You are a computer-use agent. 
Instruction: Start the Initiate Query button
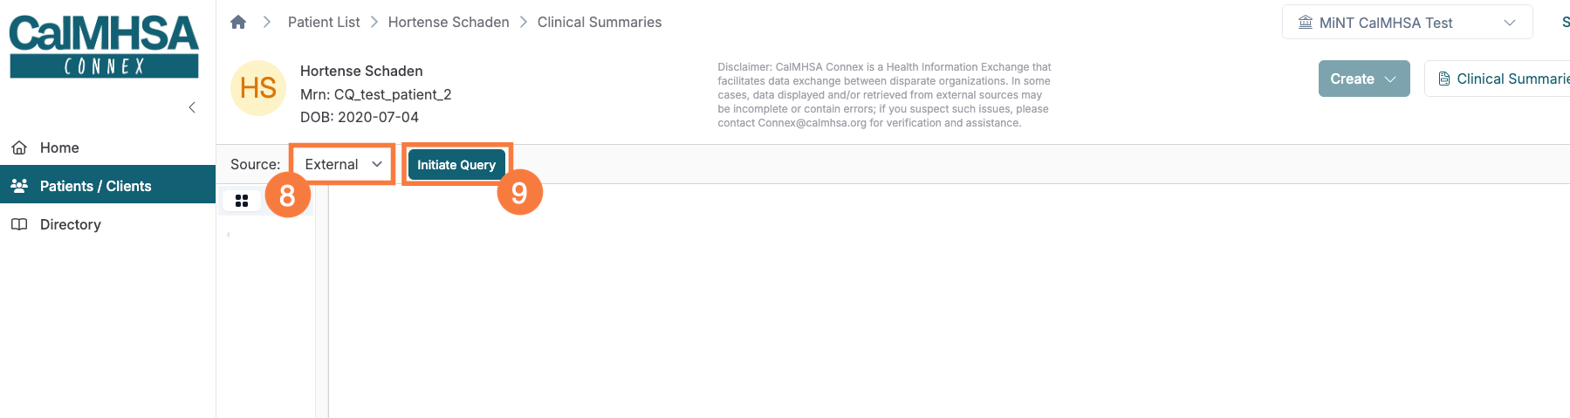pos(456,164)
